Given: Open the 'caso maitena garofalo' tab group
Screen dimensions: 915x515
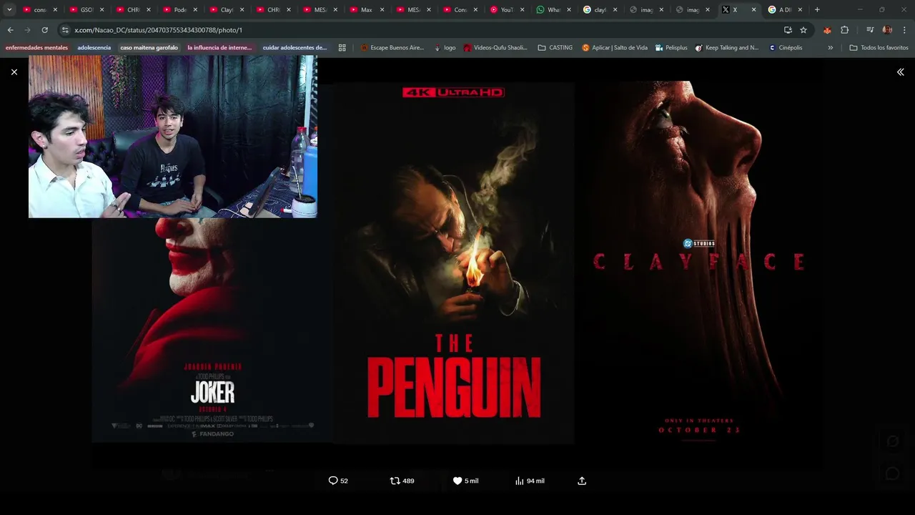Looking at the screenshot, I should [x=149, y=48].
